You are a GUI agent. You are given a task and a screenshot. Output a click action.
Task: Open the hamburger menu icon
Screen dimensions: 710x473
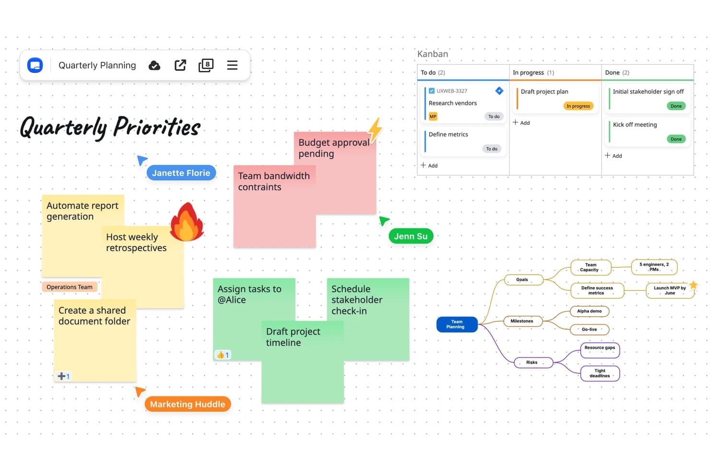click(x=232, y=65)
